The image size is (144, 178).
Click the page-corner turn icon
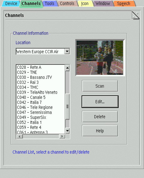pyautogui.click(x=136, y=15)
